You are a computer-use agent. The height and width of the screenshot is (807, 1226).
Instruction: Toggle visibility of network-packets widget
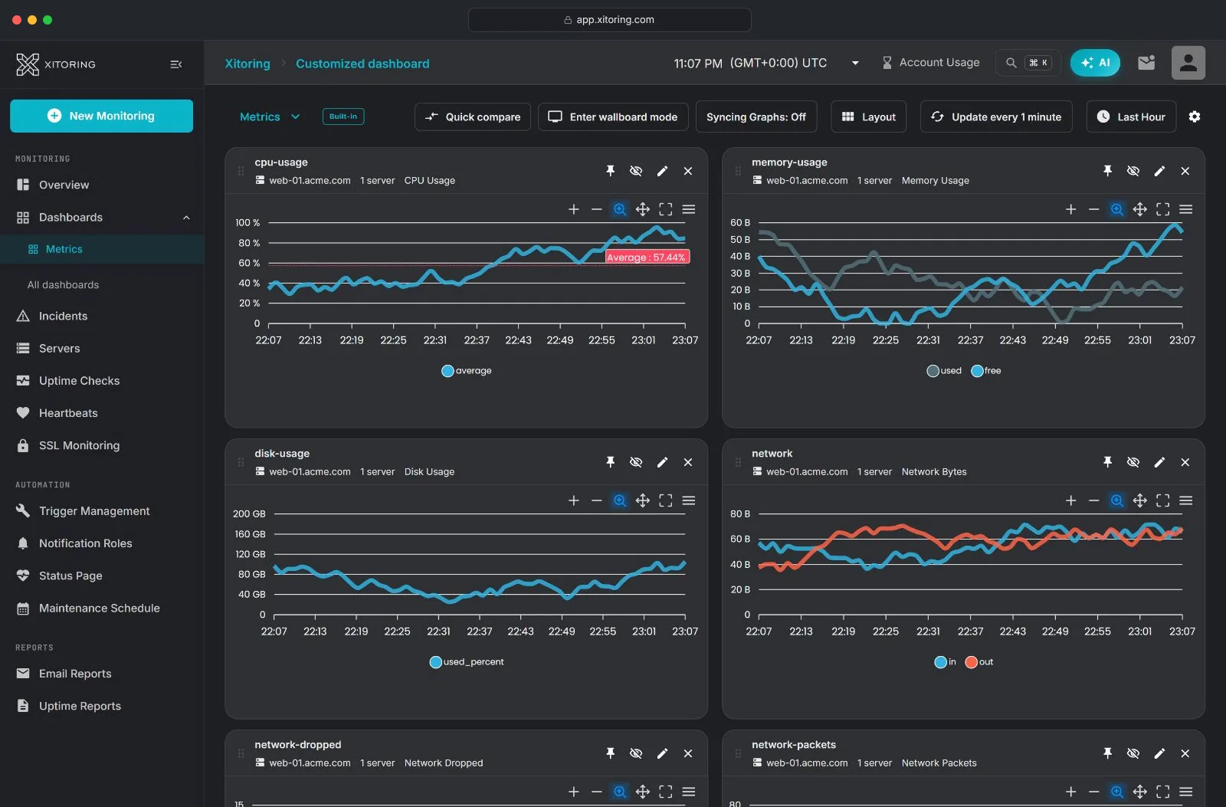(1133, 753)
